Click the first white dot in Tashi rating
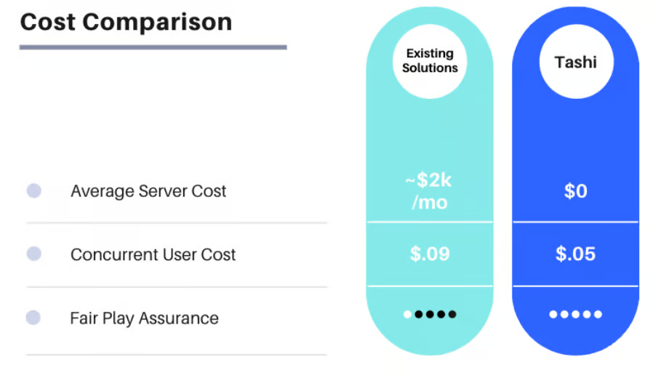The height and width of the screenshot is (378, 669). click(x=553, y=315)
